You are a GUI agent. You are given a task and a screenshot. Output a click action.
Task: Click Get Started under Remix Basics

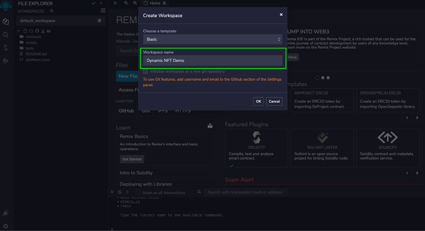coord(132,159)
